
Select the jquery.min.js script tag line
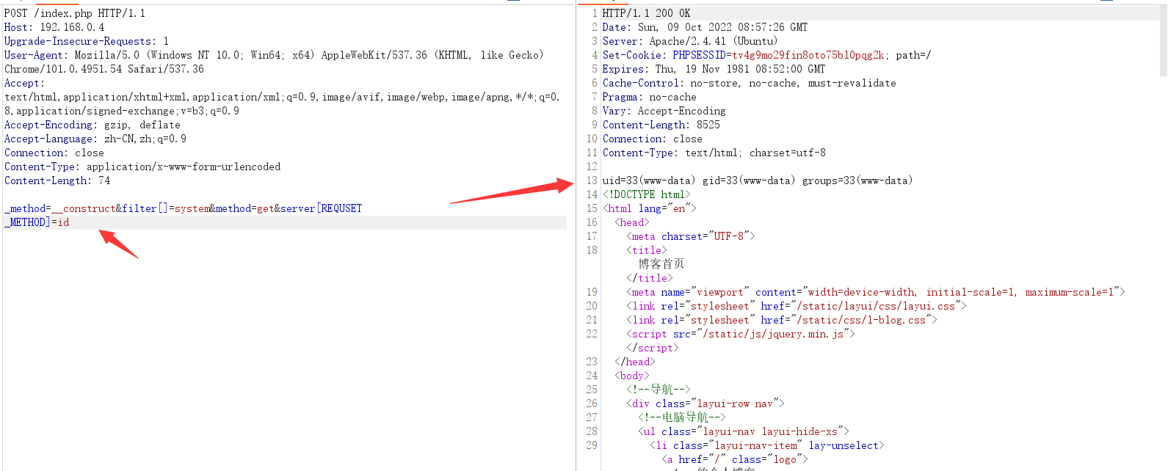coord(740,334)
